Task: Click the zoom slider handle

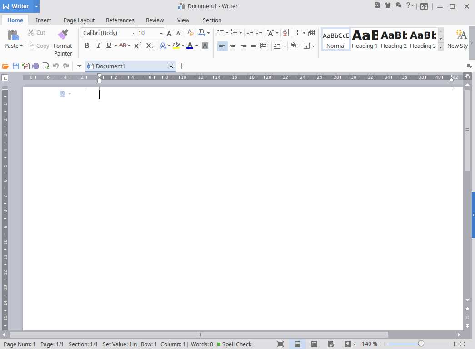Action: coord(421,344)
